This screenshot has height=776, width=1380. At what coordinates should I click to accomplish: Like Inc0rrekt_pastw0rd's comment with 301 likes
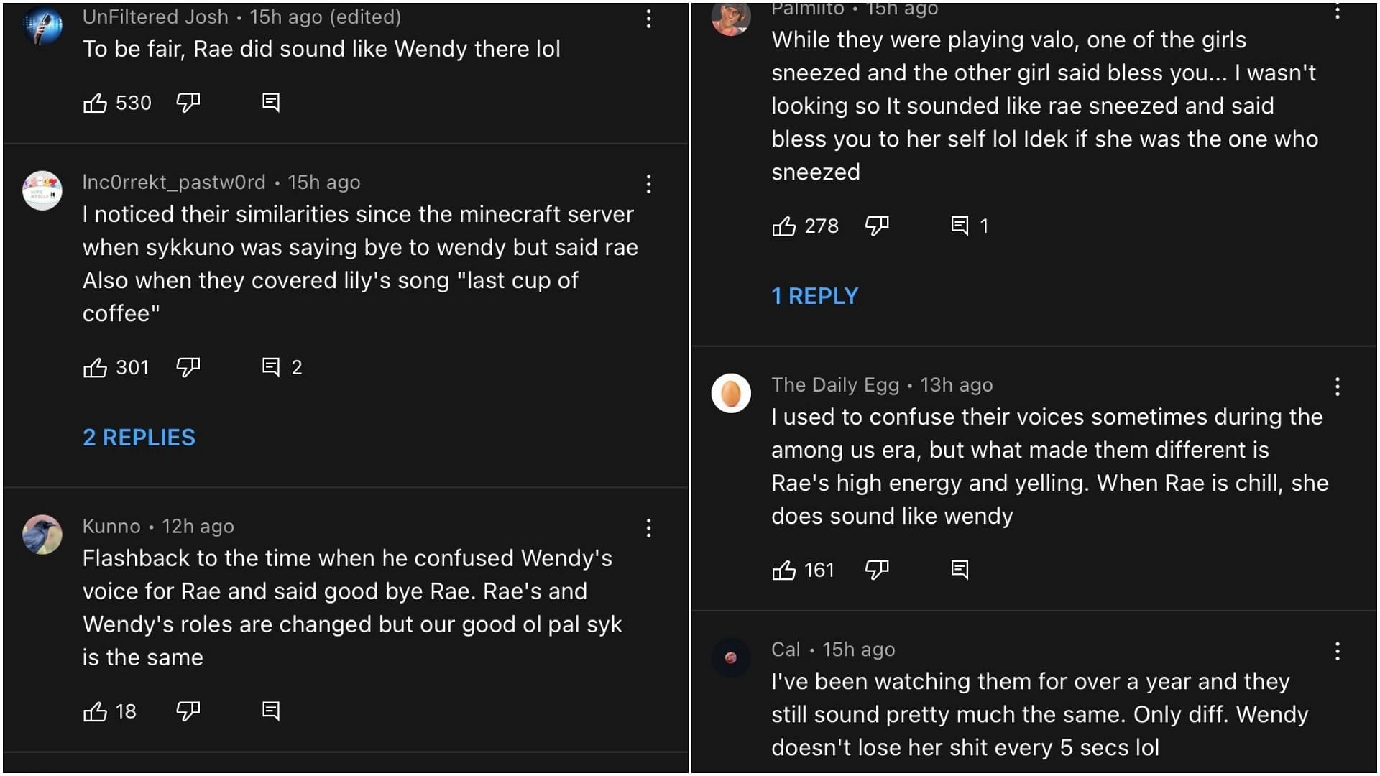[95, 368]
